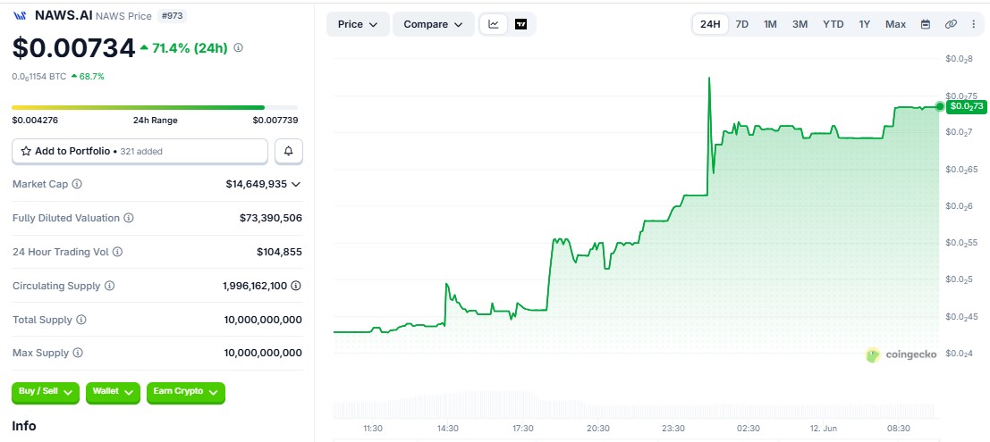
Task: Open the Compare dropdown
Action: tap(434, 25)
